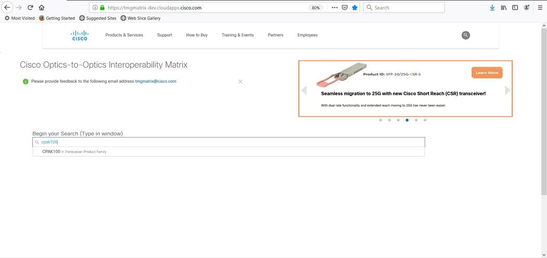Select the third carousel dot
The image size is (547, 258).
(398, 120)
